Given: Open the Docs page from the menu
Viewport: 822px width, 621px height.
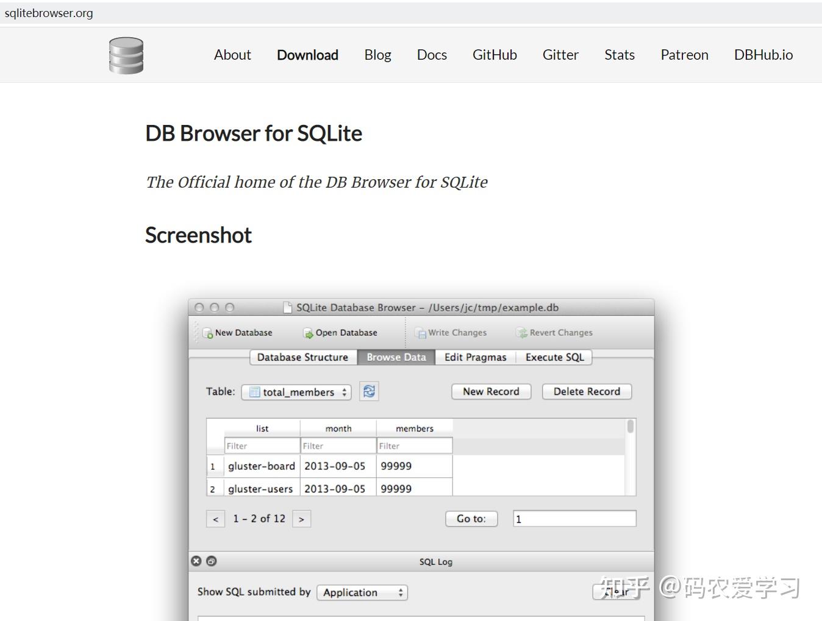Looking at the screenshot, I should [x=432, y=55].
